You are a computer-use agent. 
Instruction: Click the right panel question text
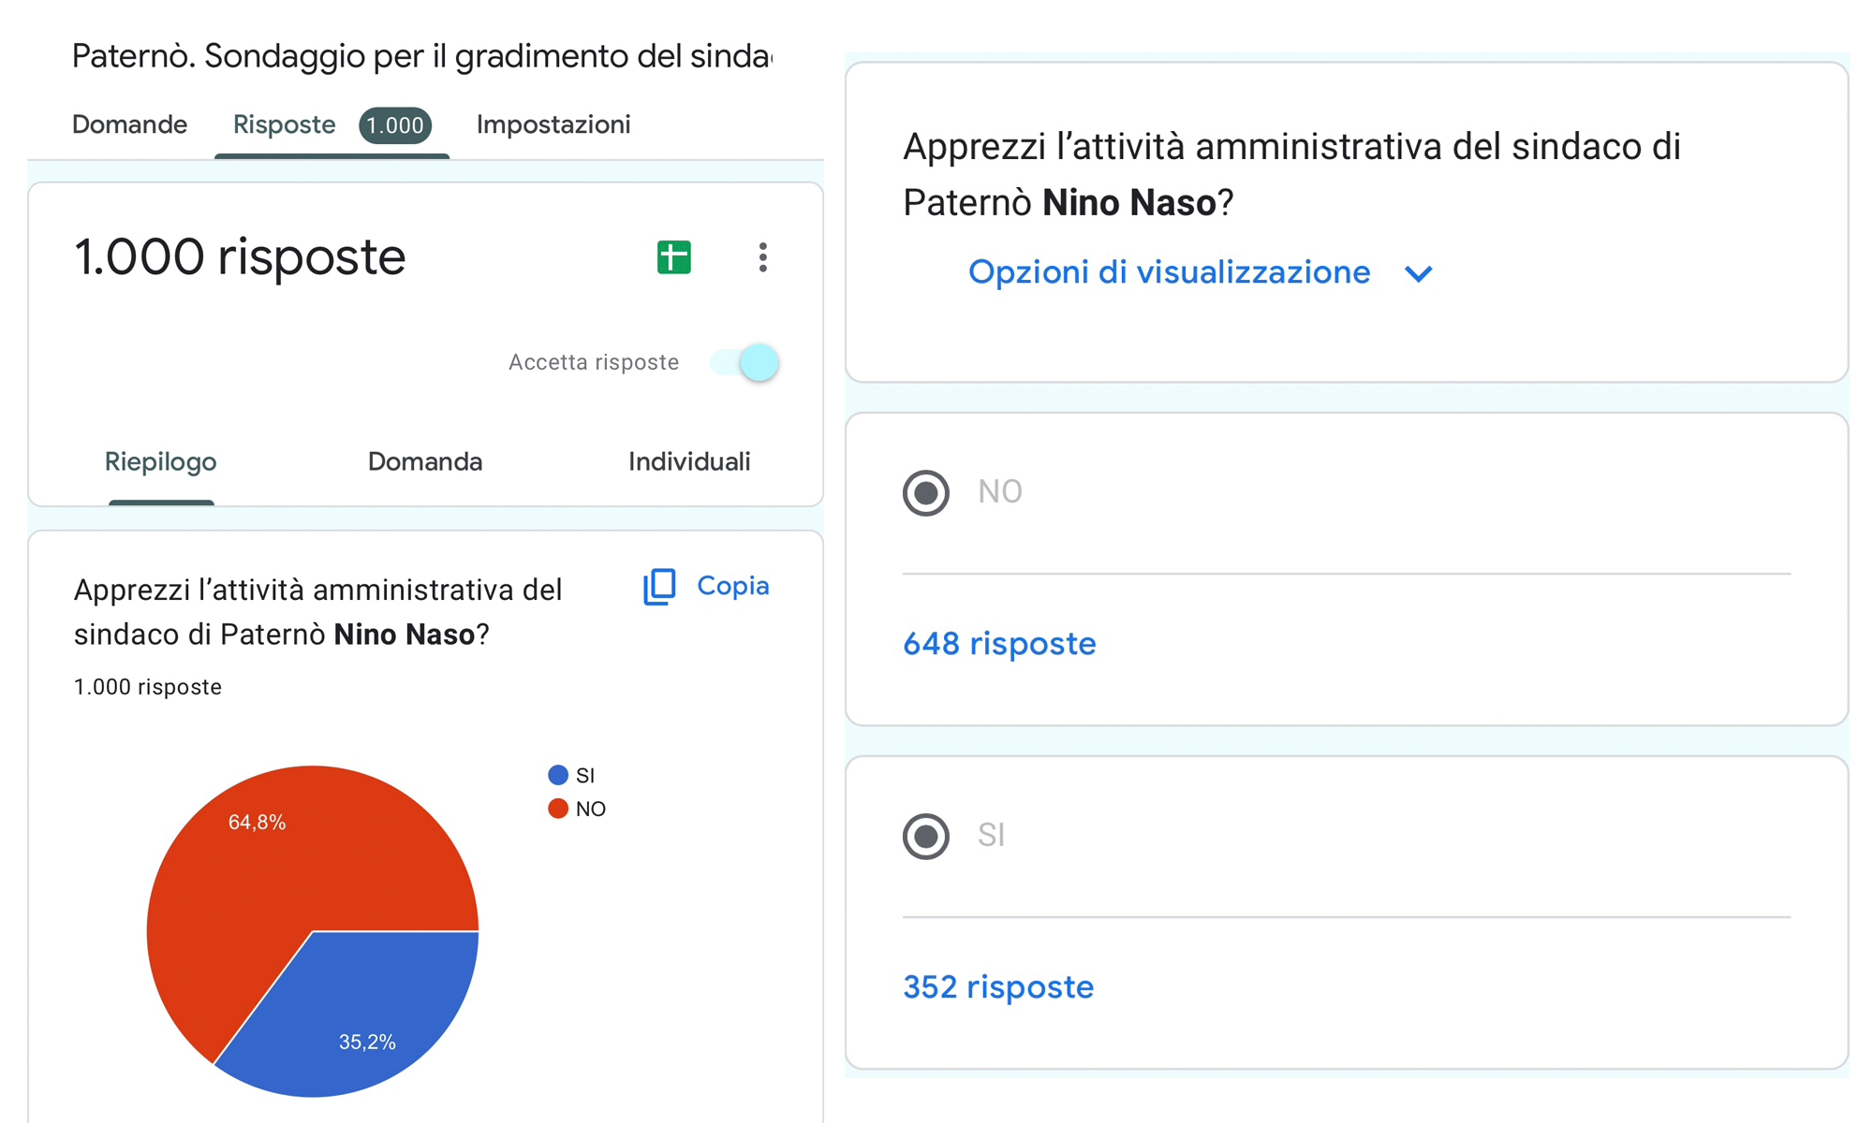click(1292, 175)
